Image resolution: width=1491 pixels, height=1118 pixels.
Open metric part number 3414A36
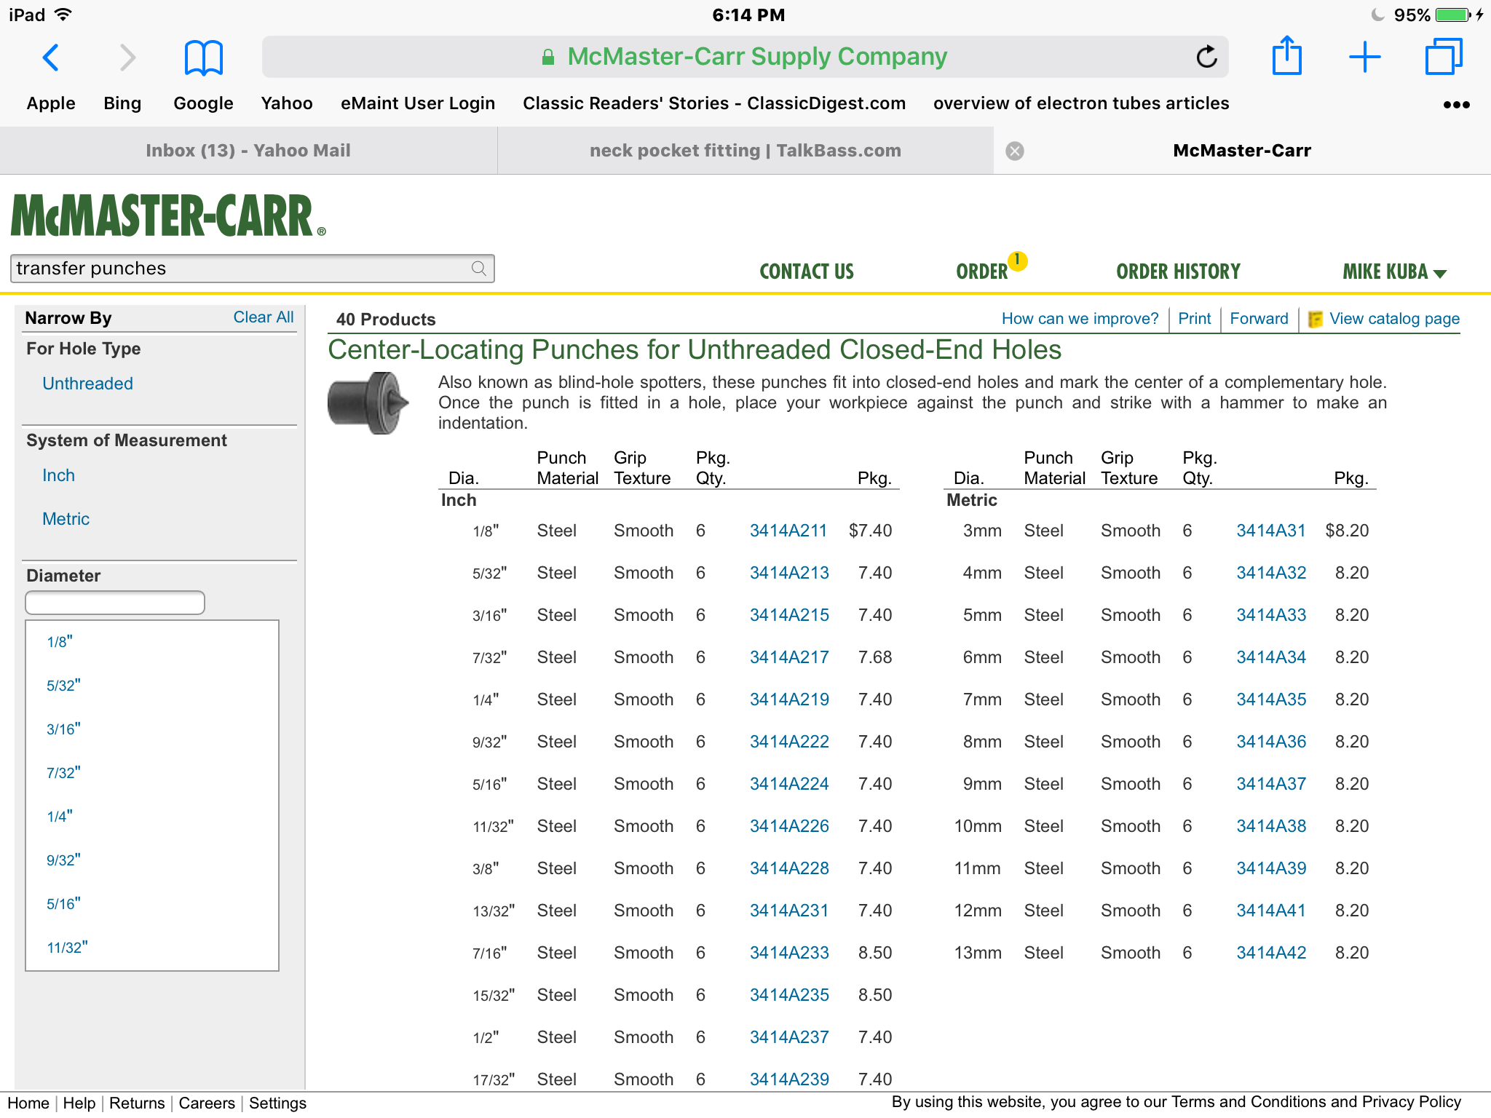coord(1271,742)
